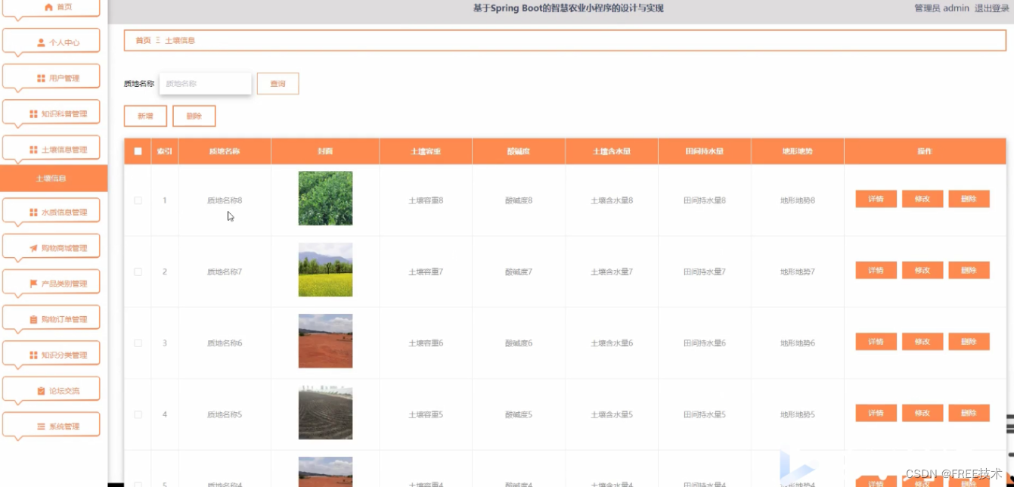The image size is (1014, 487).
Task: Click cell 田间持水量8
Action: click(705, 200)
